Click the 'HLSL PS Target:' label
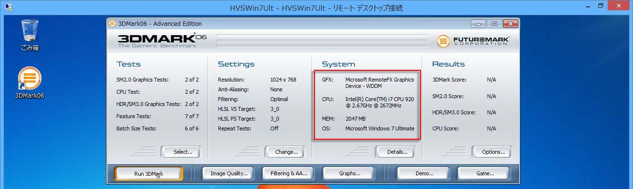The image size is (633, 189). tap(237, 119)
